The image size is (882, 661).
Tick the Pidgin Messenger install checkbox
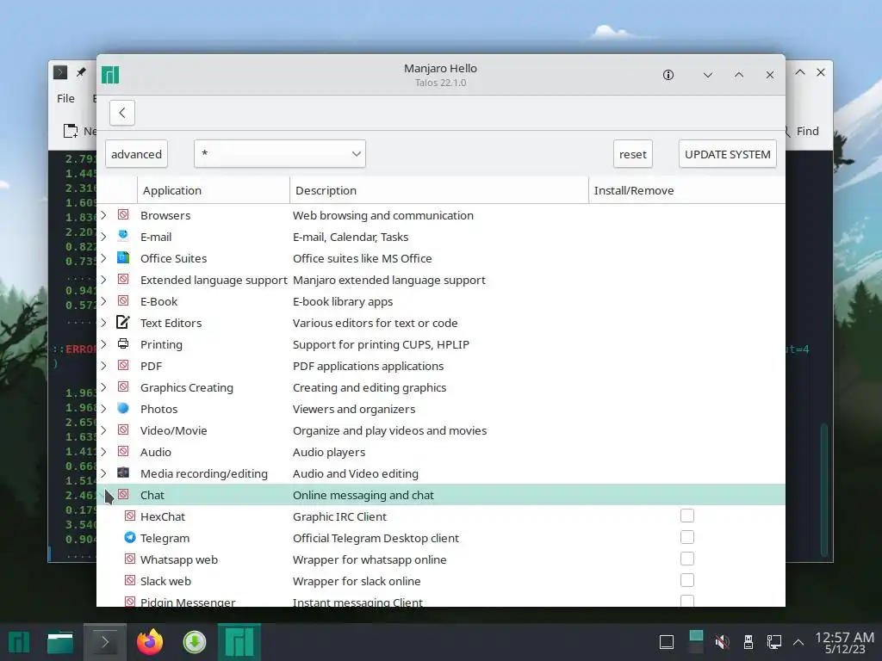tap(686, 601)
